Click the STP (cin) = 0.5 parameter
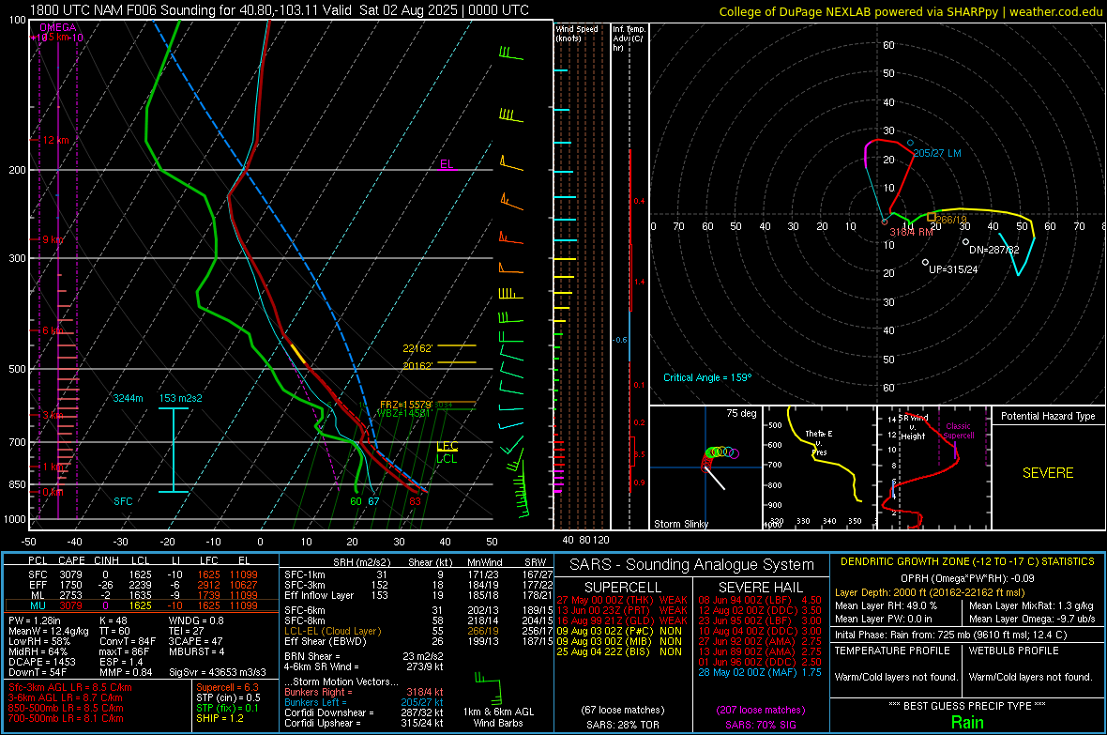 tap(228, 697)
